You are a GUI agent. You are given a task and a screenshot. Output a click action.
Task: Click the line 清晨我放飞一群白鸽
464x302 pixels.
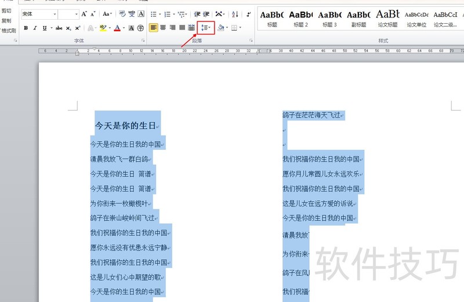[x=119, y=159]
